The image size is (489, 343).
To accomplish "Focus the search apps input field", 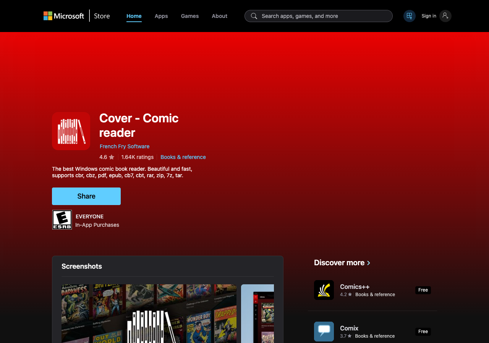I will click(325, 16).
